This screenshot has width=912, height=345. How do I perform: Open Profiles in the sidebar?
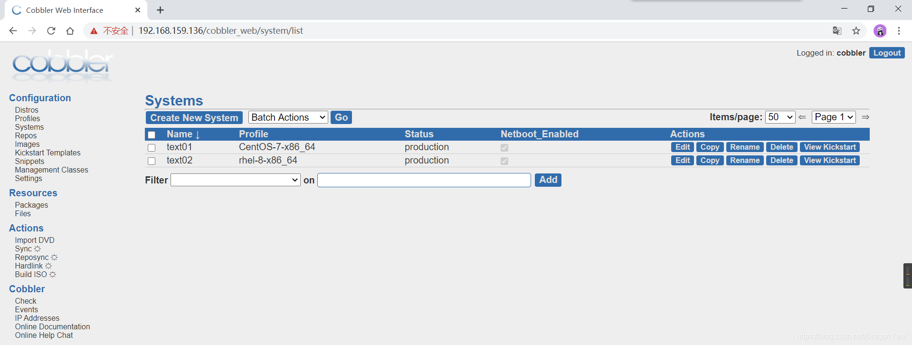pos(28,118)
